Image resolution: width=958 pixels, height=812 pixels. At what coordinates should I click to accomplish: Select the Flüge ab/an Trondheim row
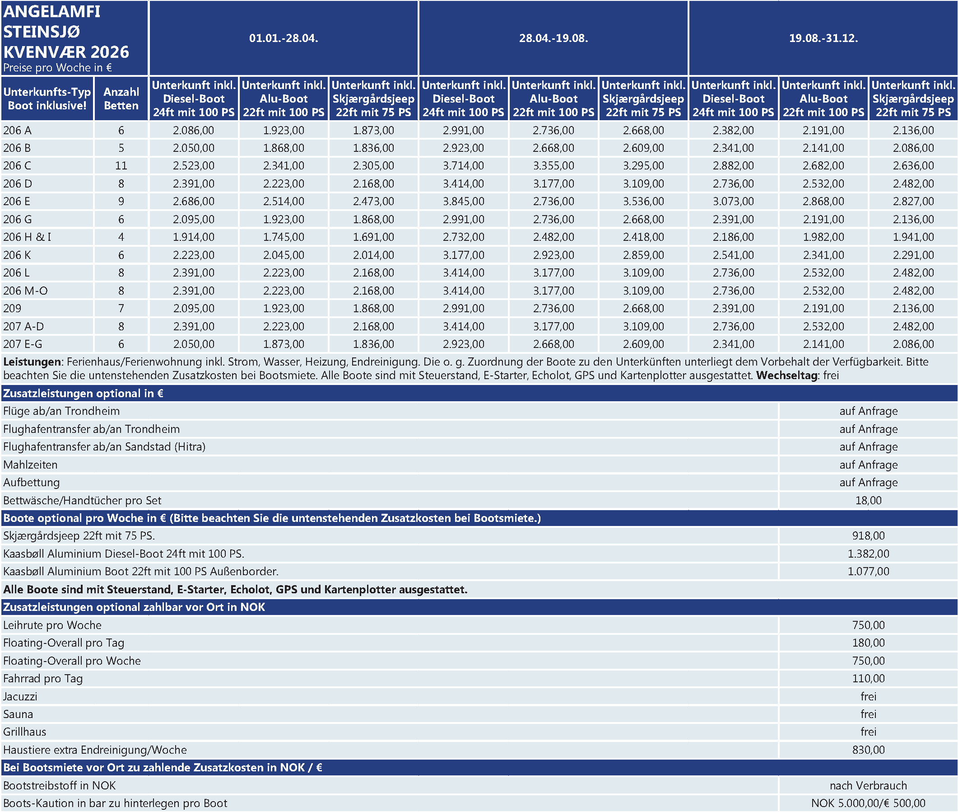click(x=61, y=411)
